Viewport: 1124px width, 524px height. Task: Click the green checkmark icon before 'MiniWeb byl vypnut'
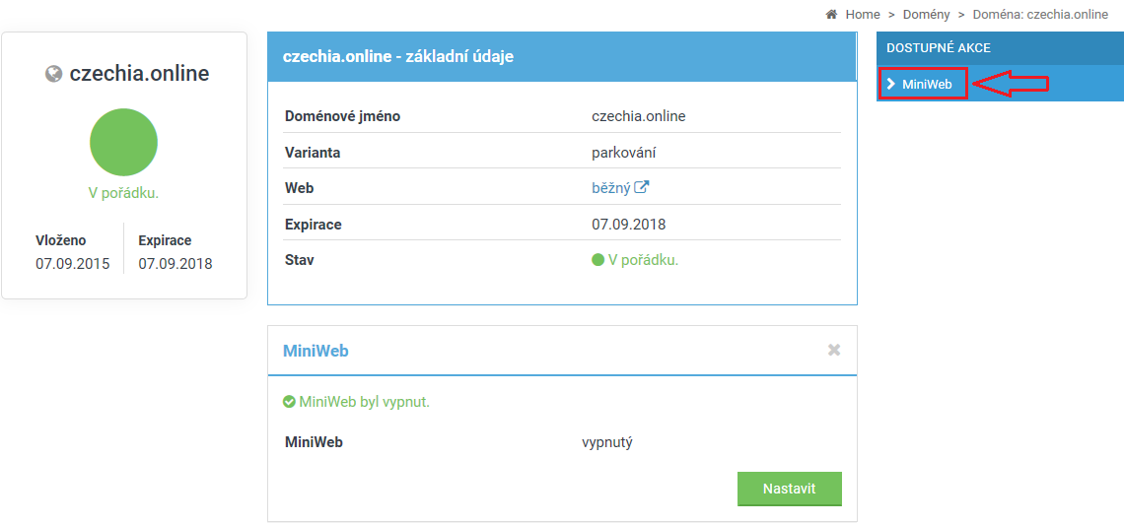click(x=289, y=402)
